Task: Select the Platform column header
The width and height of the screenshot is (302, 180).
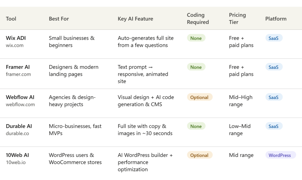Action: pyautogui.click(x=276, y=19)
